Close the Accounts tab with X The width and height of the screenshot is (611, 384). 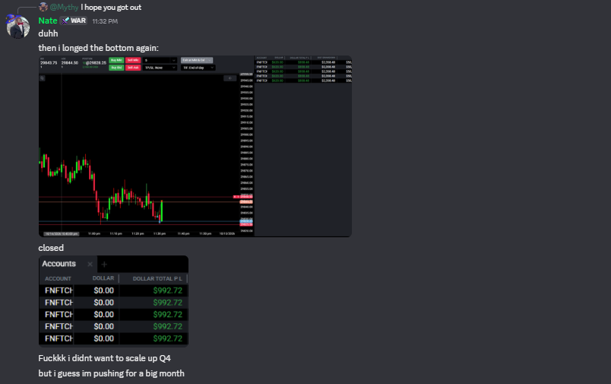click(x=90, y=265)
